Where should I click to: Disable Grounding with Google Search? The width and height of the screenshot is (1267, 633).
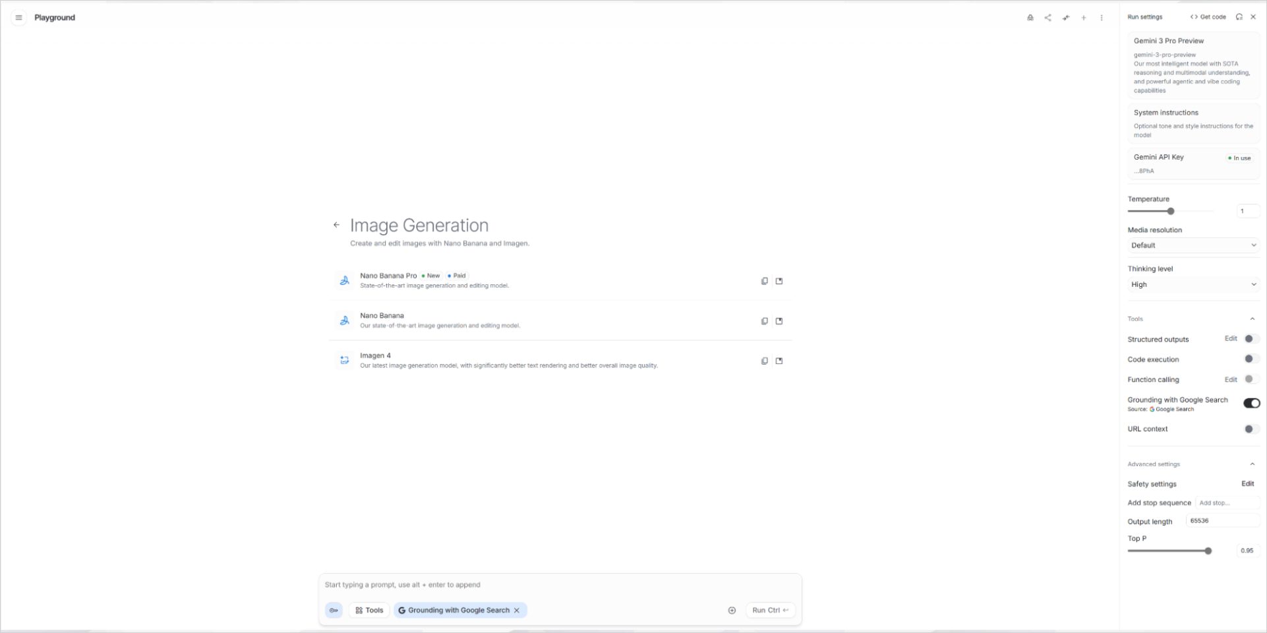pos(1251,403)
